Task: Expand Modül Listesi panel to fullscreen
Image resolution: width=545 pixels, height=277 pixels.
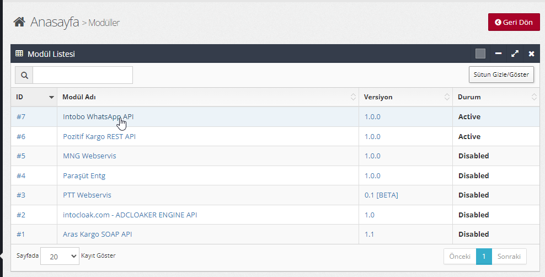Action: point(515,54)
